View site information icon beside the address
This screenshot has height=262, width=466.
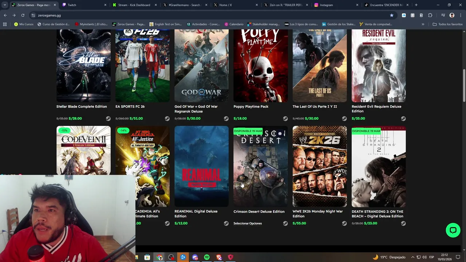click(x=33, y=15)
